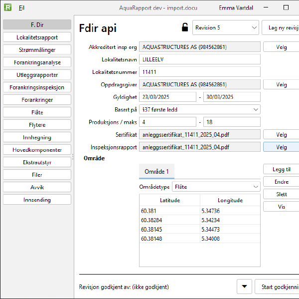Select the Område 1 tab
This screenshot has width=299, height=299.
156,172
